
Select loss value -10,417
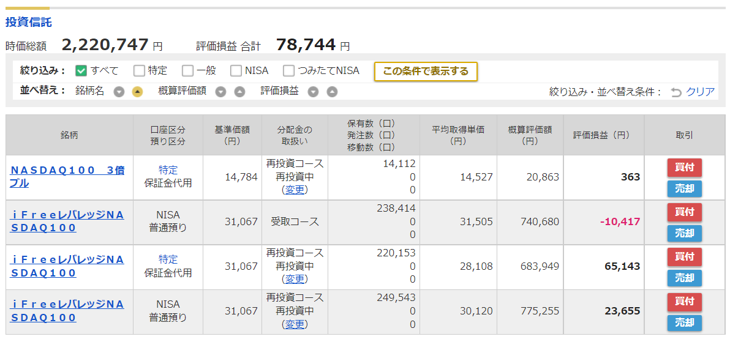620,222
